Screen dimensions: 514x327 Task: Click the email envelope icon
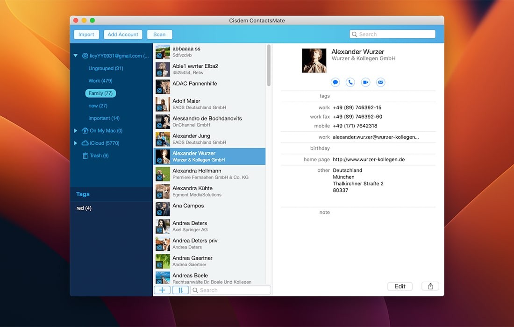point(381,82)
